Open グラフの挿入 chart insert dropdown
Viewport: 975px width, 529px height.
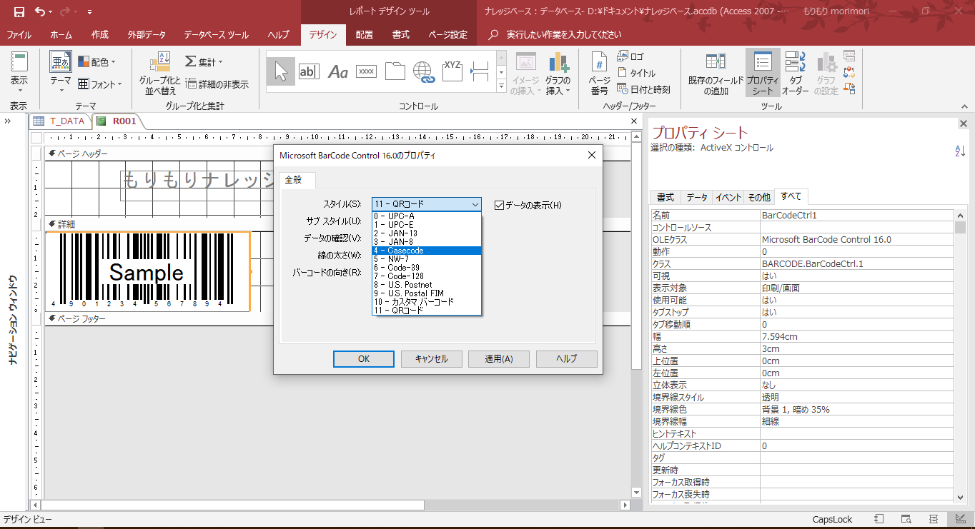pos(558,73)
